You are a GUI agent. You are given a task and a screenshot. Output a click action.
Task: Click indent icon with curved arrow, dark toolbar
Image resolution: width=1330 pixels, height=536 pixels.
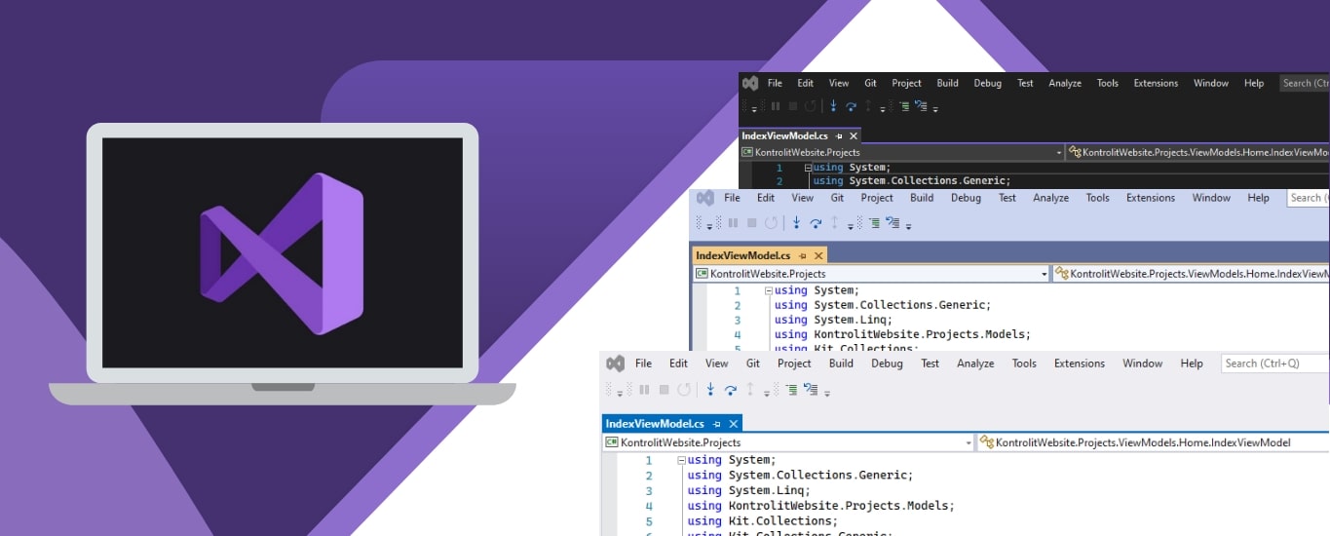(x=921, y=105)
